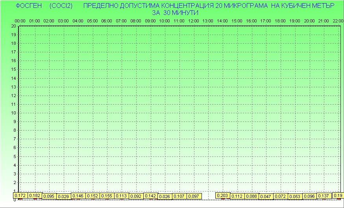Viewport: 344px width, 208px height.
Task: Select the 0.112 data label
Action: pos(237,196)
